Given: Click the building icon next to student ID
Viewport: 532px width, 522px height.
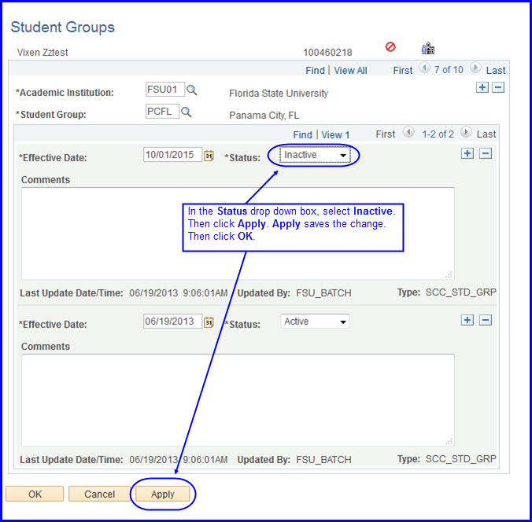Looking at the screenshot, I should 428,49.
